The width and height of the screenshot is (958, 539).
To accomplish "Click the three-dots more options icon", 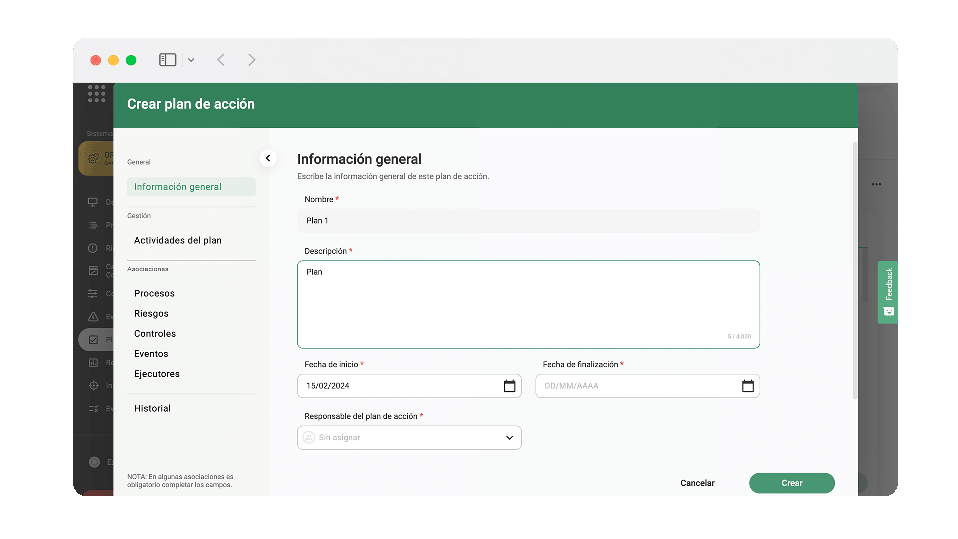I will pyautogui.click(x=876, y=184).
